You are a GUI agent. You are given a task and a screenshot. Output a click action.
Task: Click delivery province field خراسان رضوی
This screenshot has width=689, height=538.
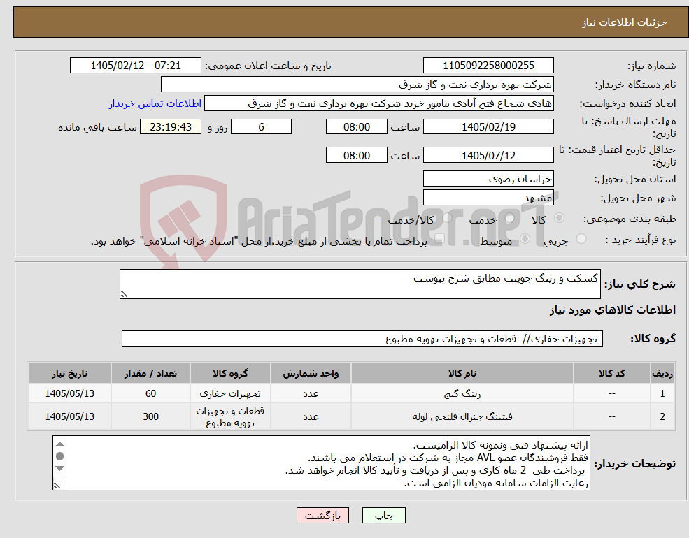tap(488, 179)
